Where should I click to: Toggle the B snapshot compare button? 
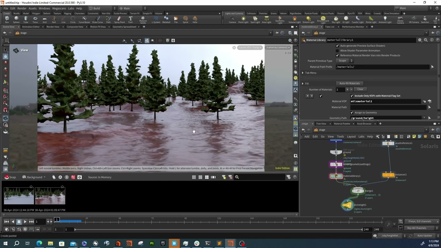click(66, 177)
